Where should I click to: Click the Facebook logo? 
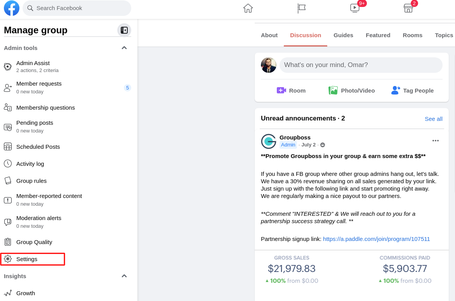click(x=12, y=8)
